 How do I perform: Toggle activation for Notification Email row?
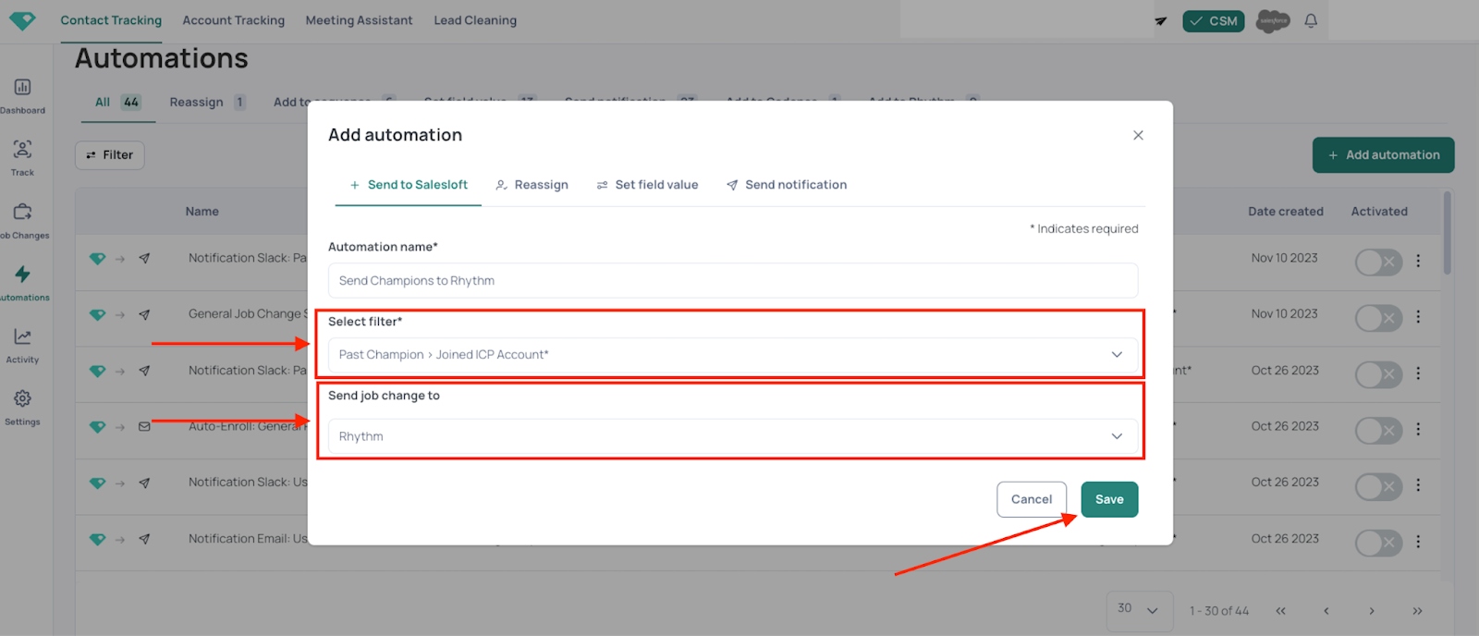[x=1378, y=543]
